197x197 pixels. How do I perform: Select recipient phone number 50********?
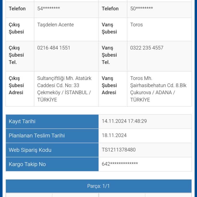coord(142,8)
